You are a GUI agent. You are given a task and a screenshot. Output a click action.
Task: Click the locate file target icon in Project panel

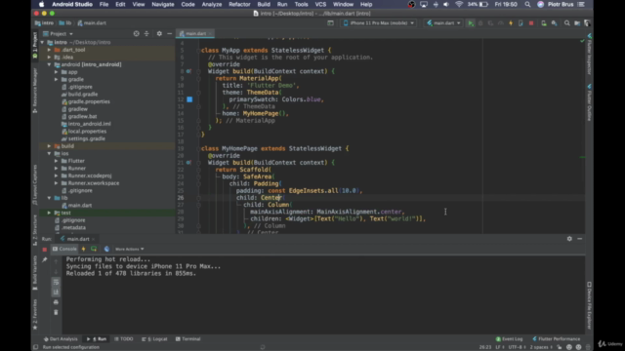pos(137,34)
